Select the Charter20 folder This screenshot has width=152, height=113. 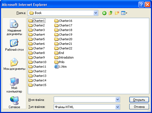(x=63, y=39)
